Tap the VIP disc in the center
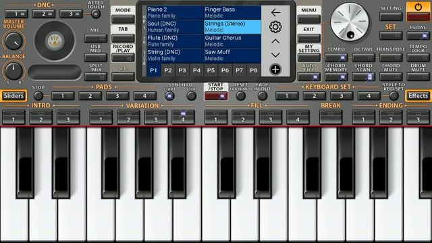Viewport: 432px width, 243px height. (55, 40)
